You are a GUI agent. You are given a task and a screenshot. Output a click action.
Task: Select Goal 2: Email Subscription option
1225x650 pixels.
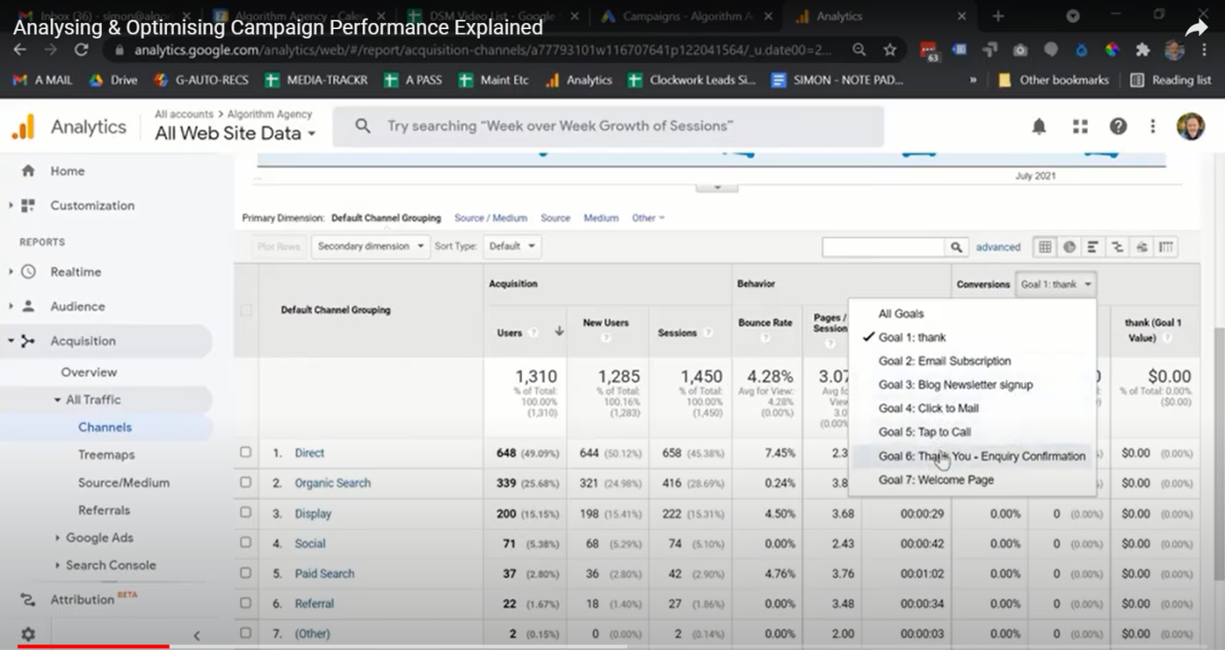pyautogui.click(x=944, y=361)
